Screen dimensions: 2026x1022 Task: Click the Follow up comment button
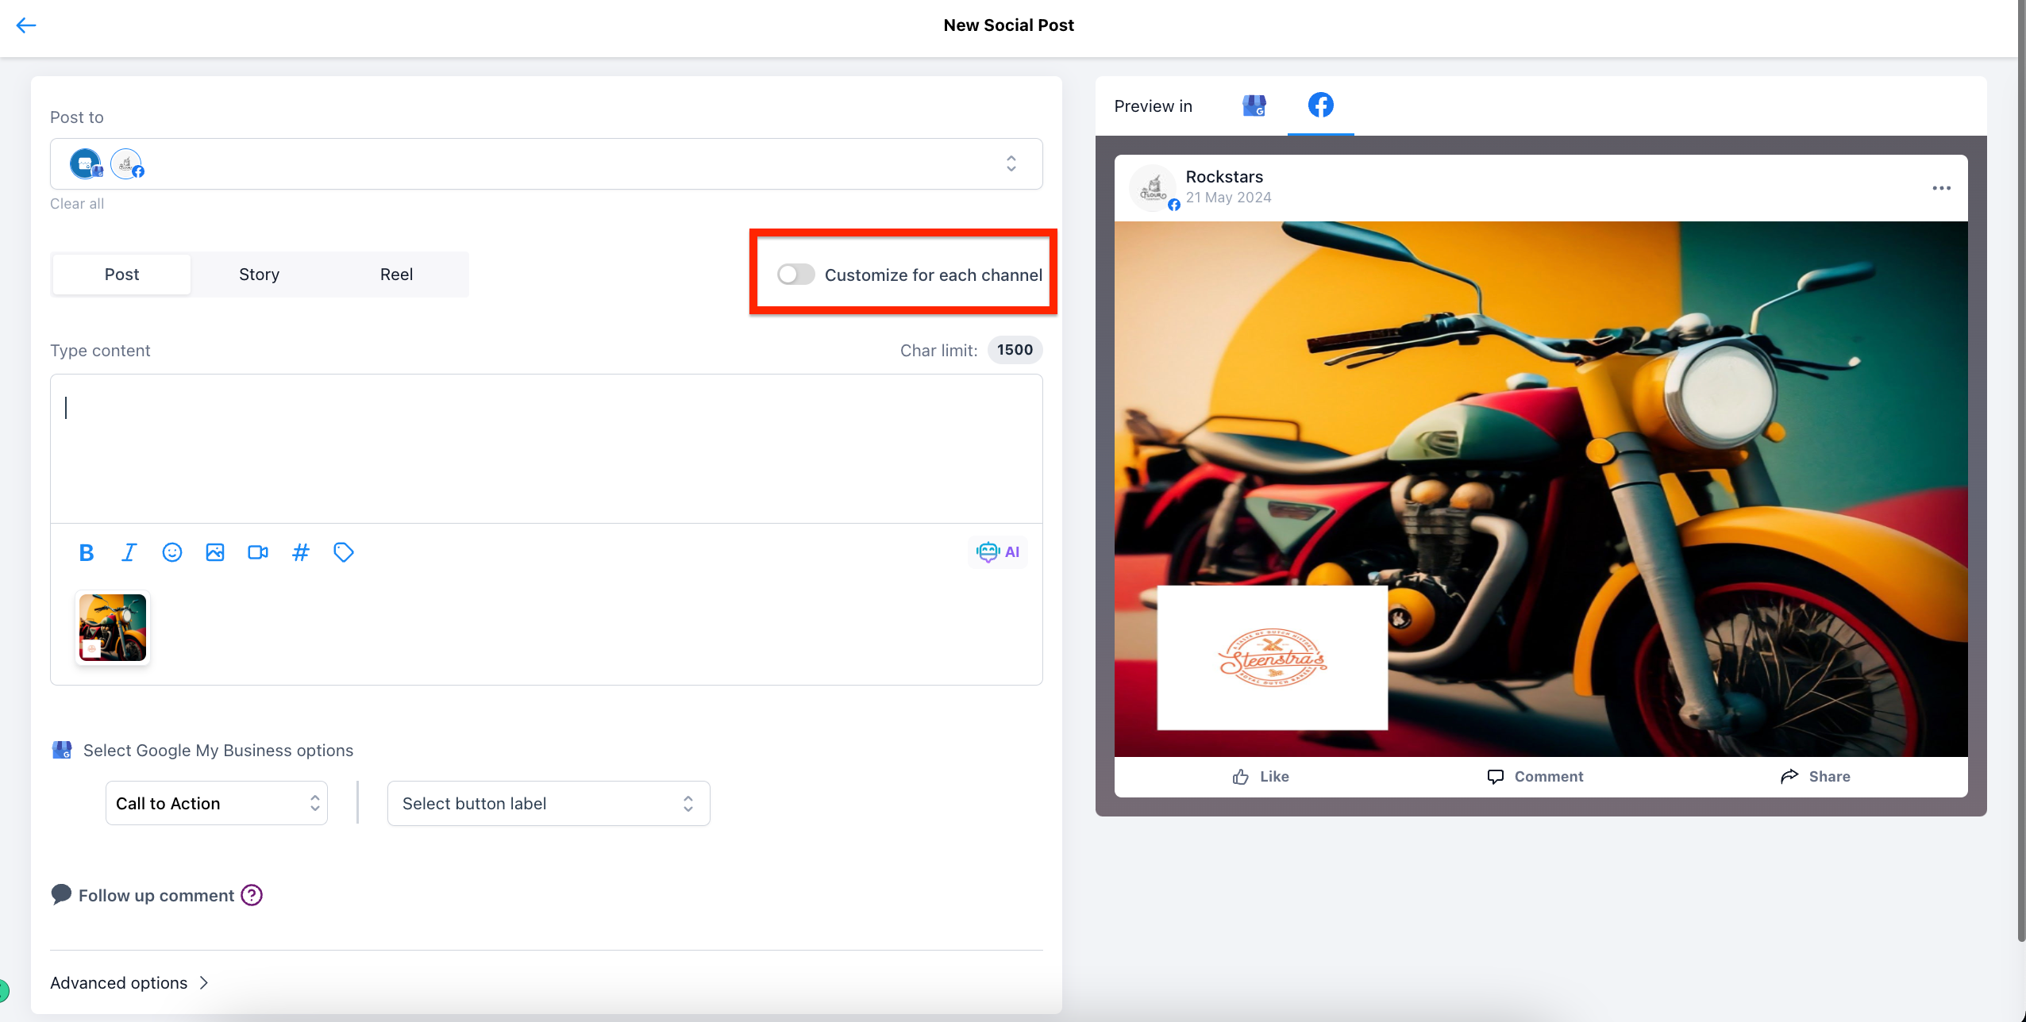pos(156,896)
